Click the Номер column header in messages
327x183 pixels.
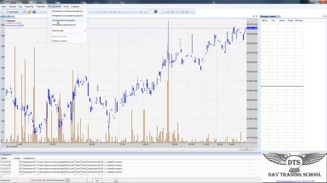tap(17, 158)
